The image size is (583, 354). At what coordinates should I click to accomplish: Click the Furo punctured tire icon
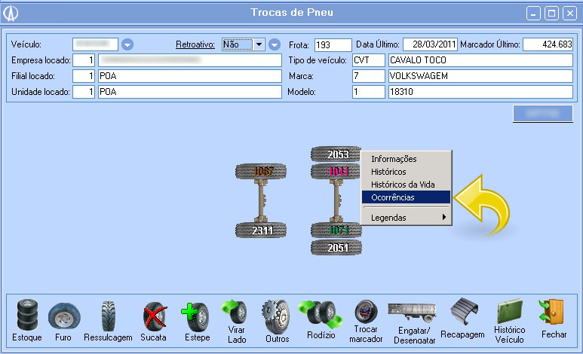(64, 316)
